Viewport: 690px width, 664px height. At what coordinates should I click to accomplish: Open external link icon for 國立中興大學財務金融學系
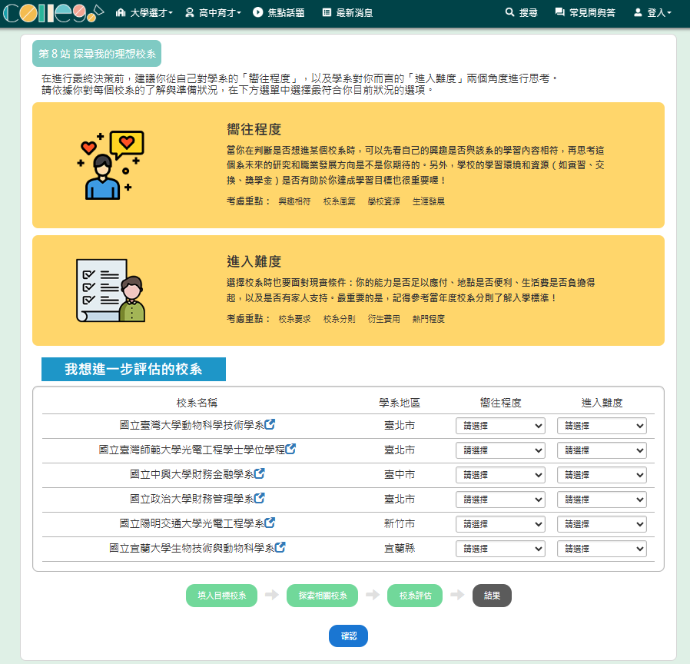(260, 473)
